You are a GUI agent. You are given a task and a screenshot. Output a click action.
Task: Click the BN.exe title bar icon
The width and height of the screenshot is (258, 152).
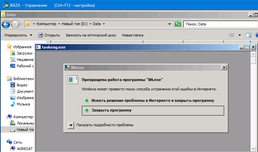[x=67, y=68]
